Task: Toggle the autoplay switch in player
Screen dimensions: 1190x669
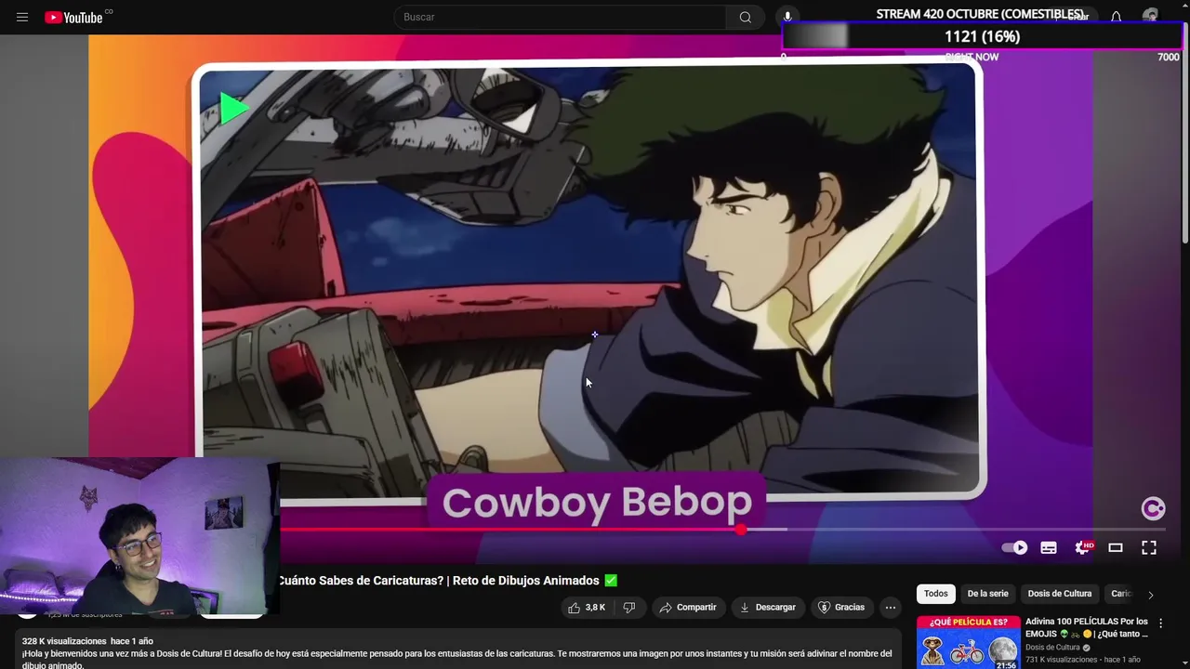Action: [1014, 547]
